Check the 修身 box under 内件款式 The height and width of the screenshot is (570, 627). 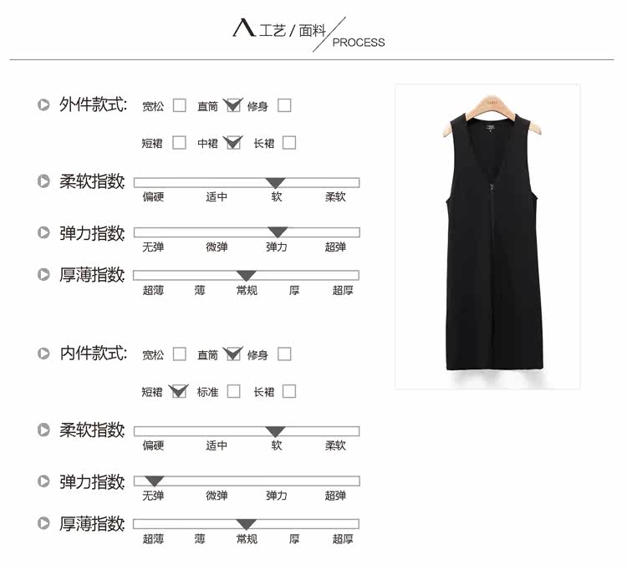(x=284, y=354)
